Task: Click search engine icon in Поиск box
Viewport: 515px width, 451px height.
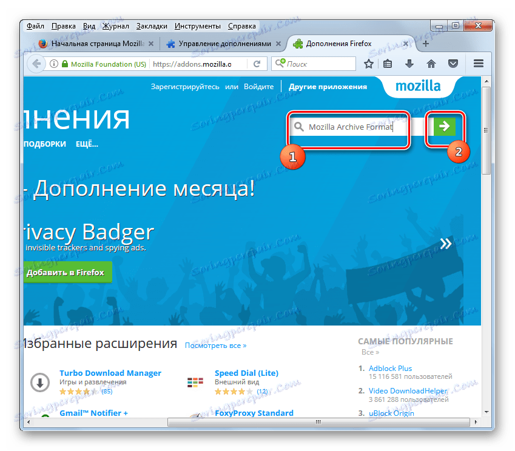Action: (280, 62)
